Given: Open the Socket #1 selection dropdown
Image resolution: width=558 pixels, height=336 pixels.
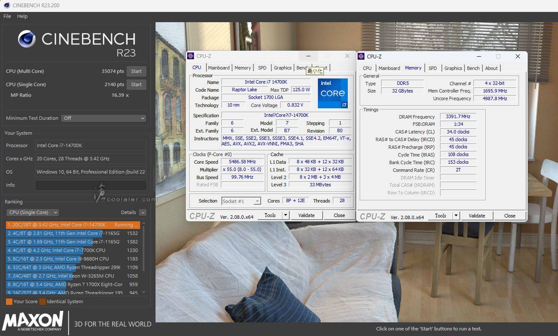Looking at the screenshot, I should coord(241,201).
